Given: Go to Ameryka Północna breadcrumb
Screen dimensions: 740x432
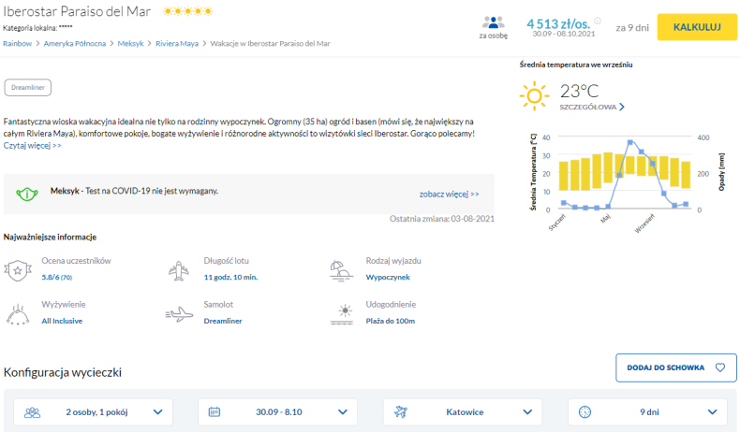Looking at the screenshot, I should coord(75,43).
